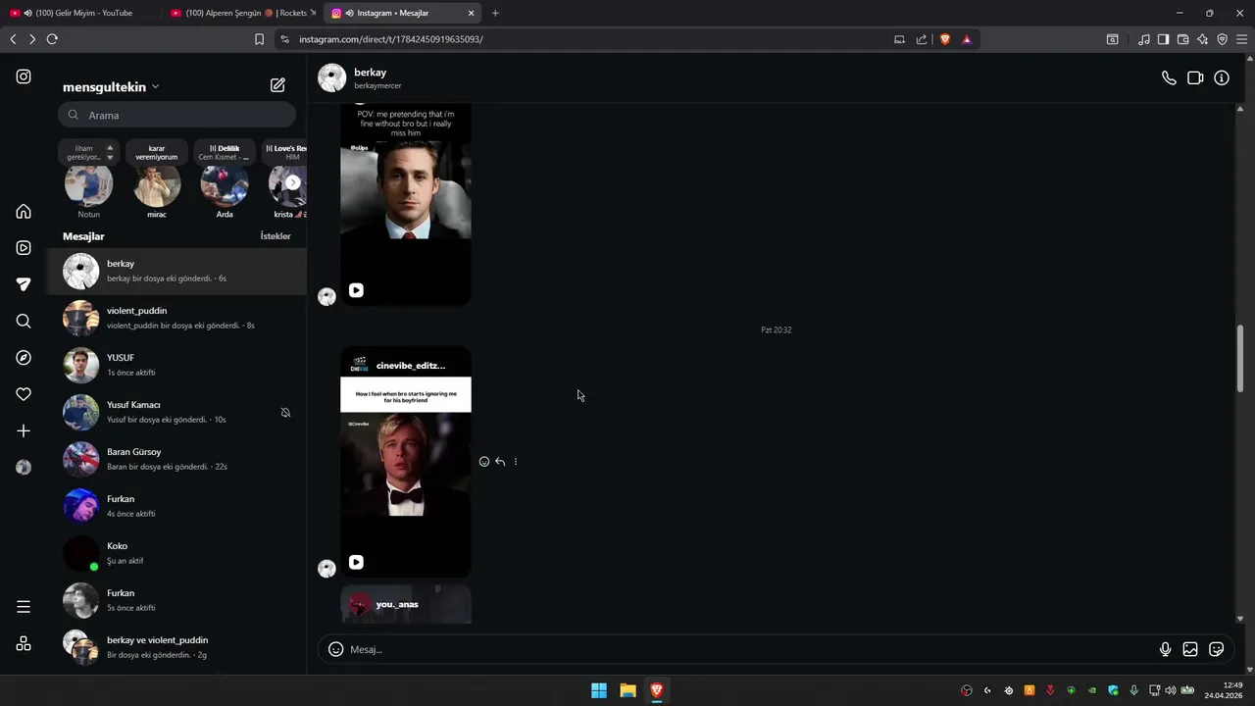Image resolution: width=1255 pixels, height=706 pixels.
Task: Close the Instagram tab
Action: [x=471, y=13]
